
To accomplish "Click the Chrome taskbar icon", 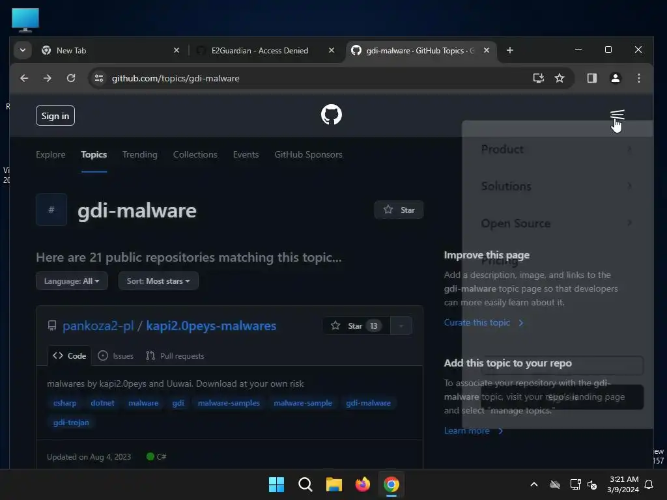I will click(x=391, y=484).
